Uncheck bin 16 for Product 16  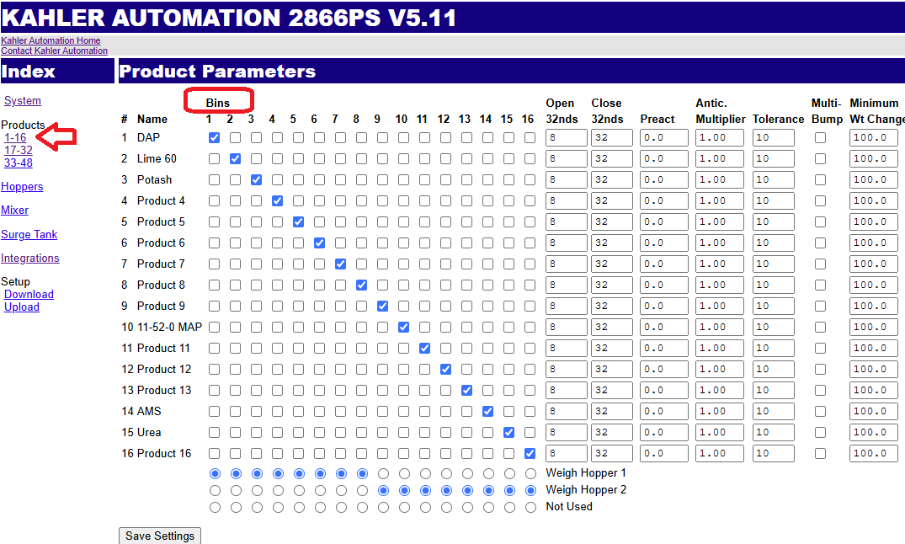point(530,454)
